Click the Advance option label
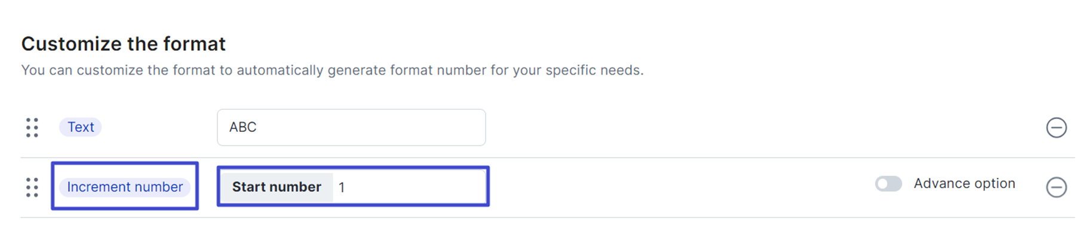This screenshot has height=228, width=1080. [x=964, y=183]
